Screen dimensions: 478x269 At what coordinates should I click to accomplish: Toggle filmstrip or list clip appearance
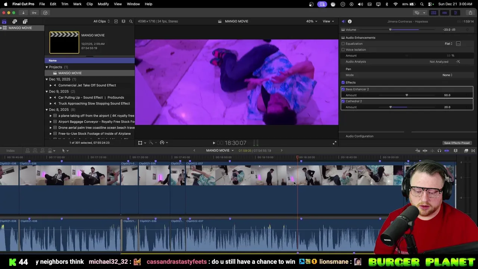point(116,21)
